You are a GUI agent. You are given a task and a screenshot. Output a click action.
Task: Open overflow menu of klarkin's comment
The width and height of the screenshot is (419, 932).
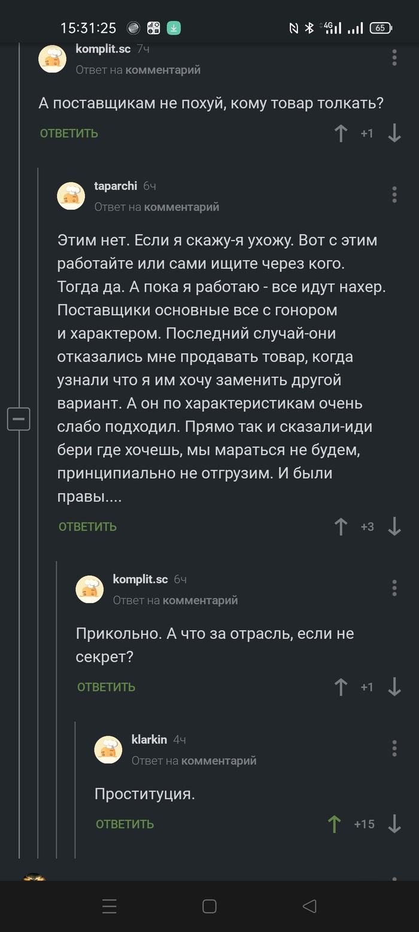(x=394, y=748)
